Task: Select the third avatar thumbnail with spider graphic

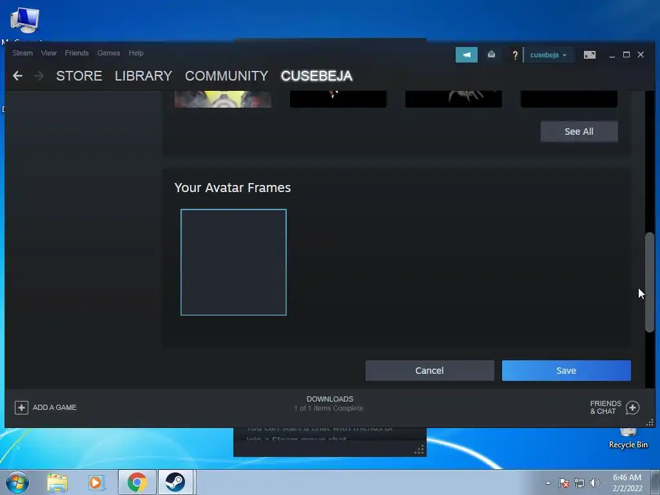Action: point(454,99)
